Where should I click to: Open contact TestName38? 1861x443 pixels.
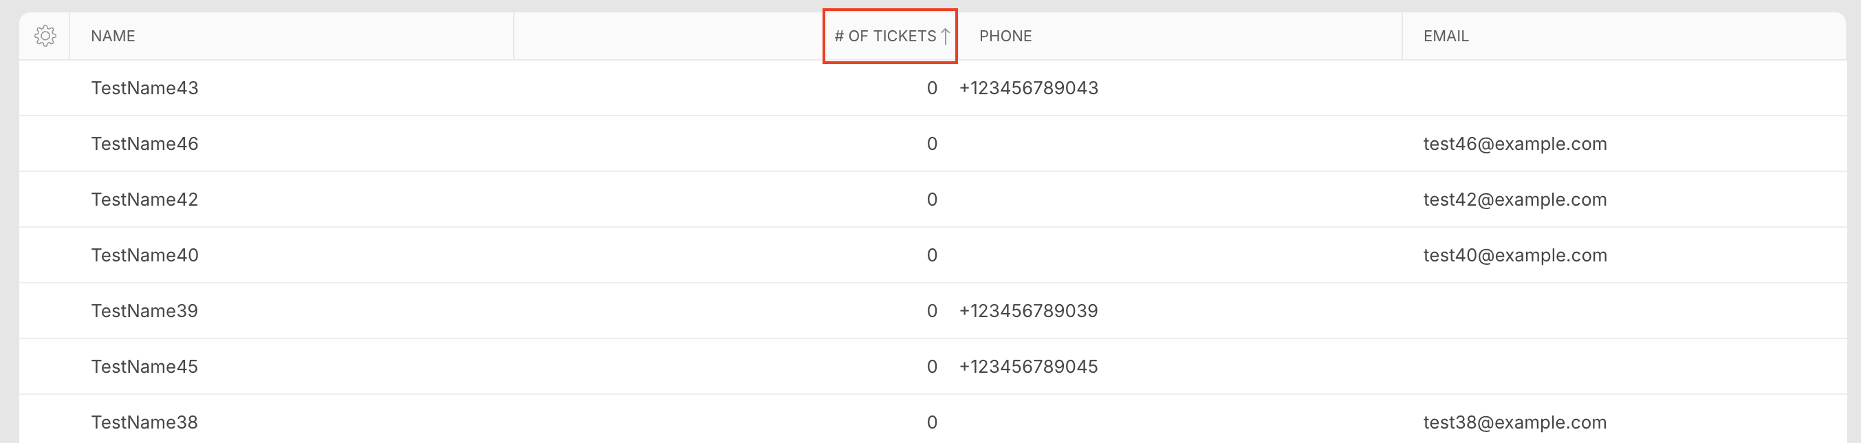click(144, 422)
